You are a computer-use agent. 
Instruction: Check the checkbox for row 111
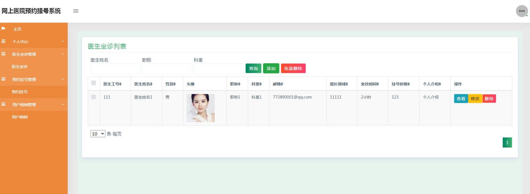[x=94, y=97]
